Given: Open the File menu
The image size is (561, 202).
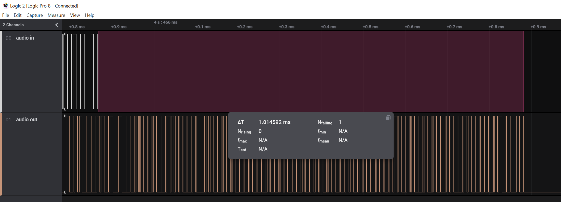Looking at the screenshot, I should (5, 15).
